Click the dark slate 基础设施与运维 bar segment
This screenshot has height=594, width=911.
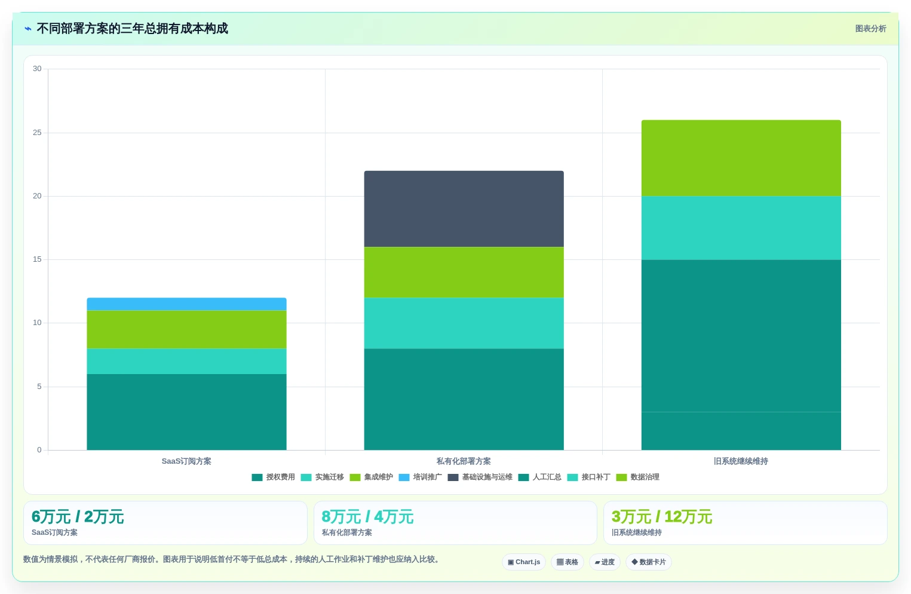[x=464, y=209]
